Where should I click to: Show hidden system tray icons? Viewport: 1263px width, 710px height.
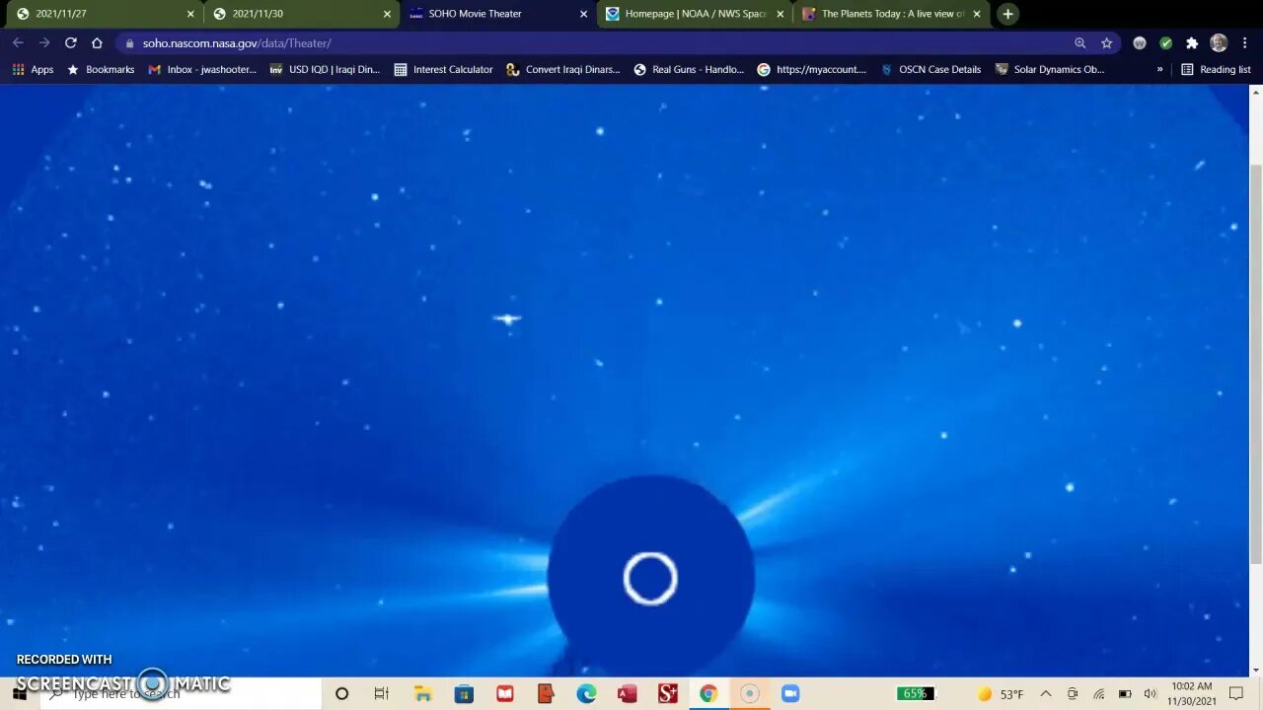[x=1046, y=694]
